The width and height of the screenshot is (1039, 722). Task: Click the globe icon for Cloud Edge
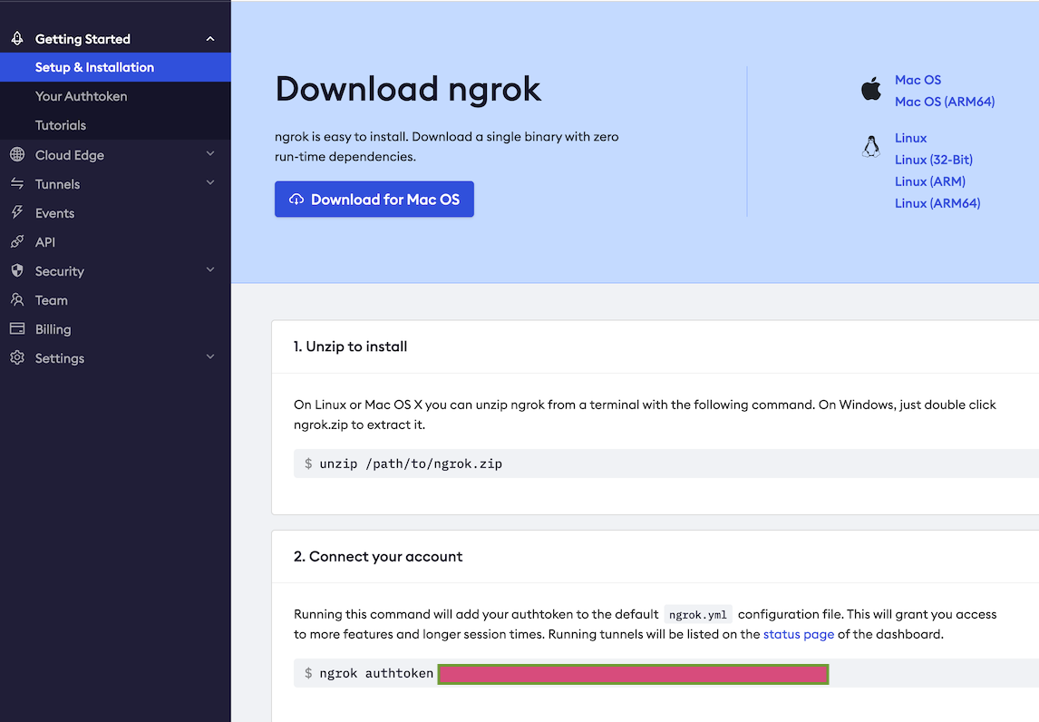(x=17, y=154)
